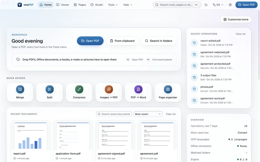
Task: Click history icon beside report-edited.pdf
Action: click(x=194, y=43)
